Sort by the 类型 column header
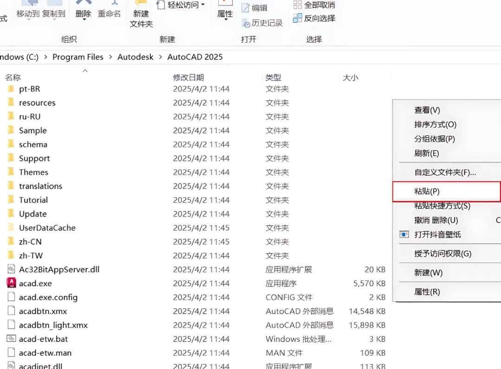The width and height of the screenshot is (501, 369). [273, 77]
